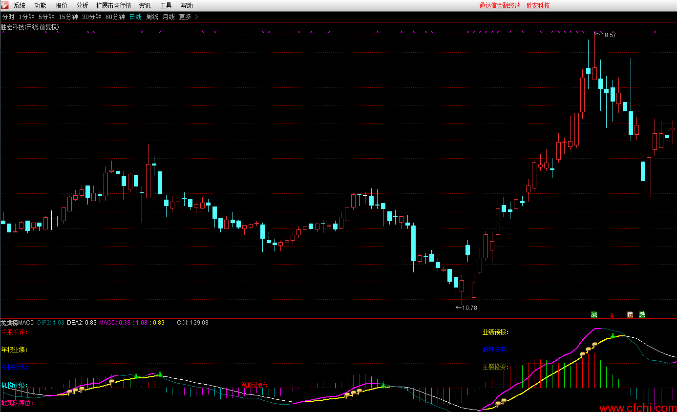Switch to the 30分钟 period

[x=92, y=17]
